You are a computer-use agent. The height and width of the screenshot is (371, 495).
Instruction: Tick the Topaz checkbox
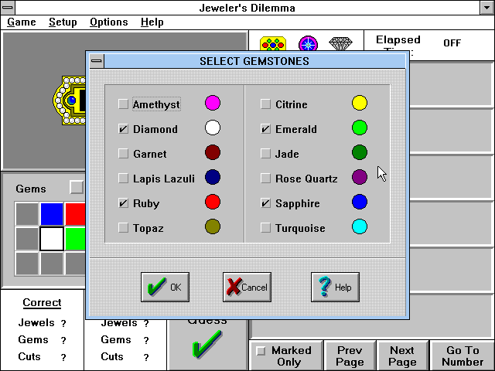click(123, 227)
